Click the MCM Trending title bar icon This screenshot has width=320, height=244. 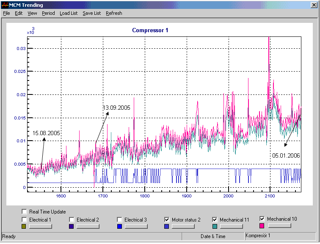click(x=5, y=5)
